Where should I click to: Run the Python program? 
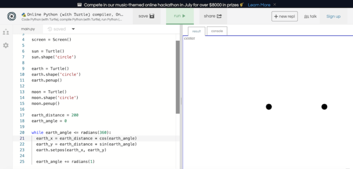(180, 16)
